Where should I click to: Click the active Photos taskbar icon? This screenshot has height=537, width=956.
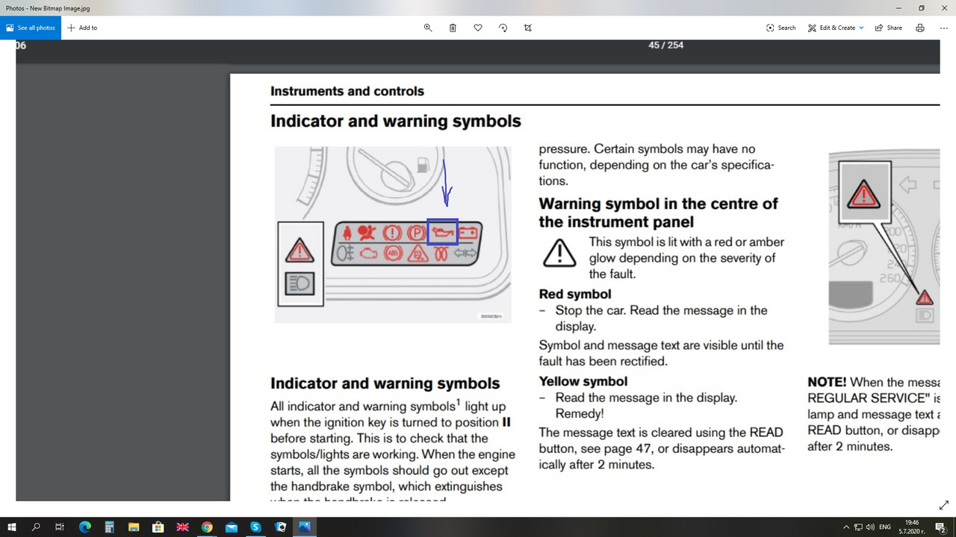305,527
